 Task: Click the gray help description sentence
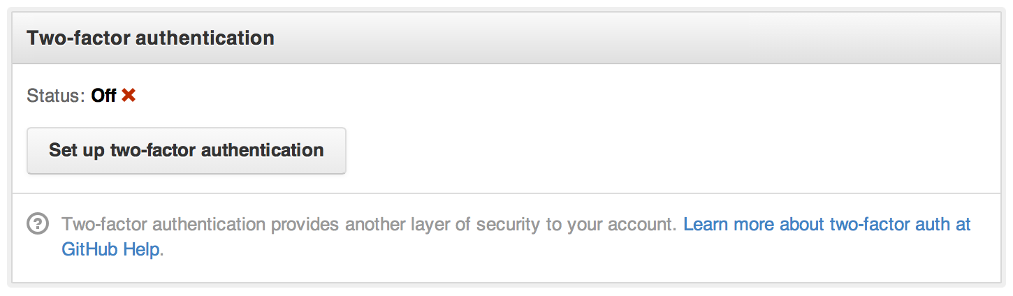pos(369,225)
